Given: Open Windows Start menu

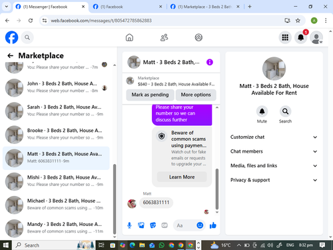Looking at the screenshot, I should (x=6, y=245).
